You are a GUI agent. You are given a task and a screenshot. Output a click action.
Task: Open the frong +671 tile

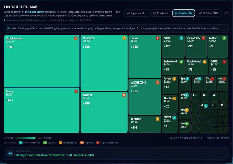click(x=42, y=110)
